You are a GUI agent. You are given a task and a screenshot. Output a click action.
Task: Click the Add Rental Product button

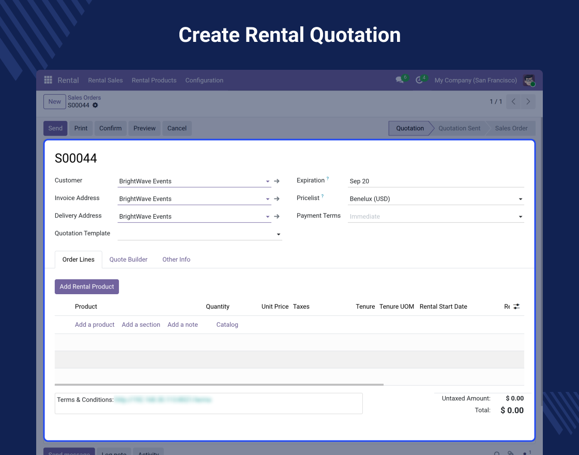click(x=87, y=286)
